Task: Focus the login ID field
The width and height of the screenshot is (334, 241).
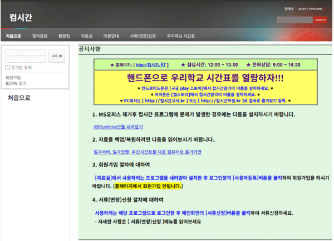Action: (x=26, y=53)
